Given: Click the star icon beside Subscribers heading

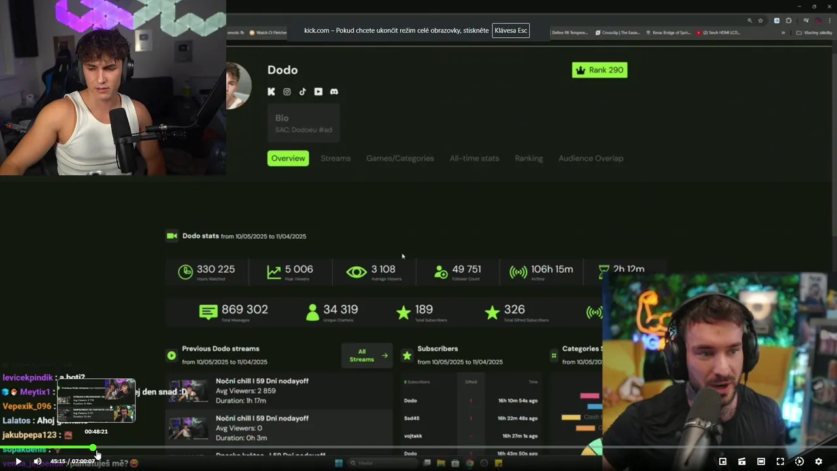Looking at the screenshot, I should coord(407,355).
